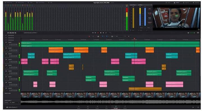Mute the monitor speaker icon
Viewport: 202px width, 111px height.
(188, 33)
